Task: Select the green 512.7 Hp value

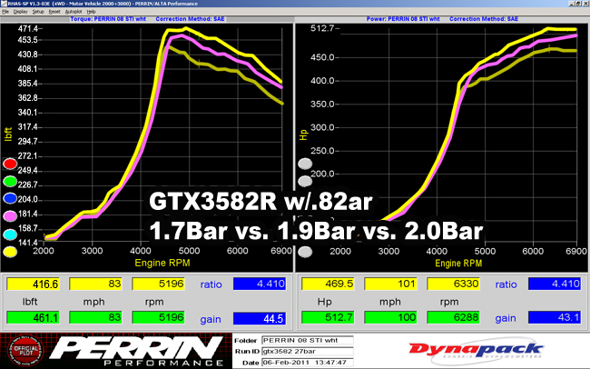Action: tap(328, 318)
